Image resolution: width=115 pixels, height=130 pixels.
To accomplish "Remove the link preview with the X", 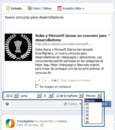I will (109, 35).
